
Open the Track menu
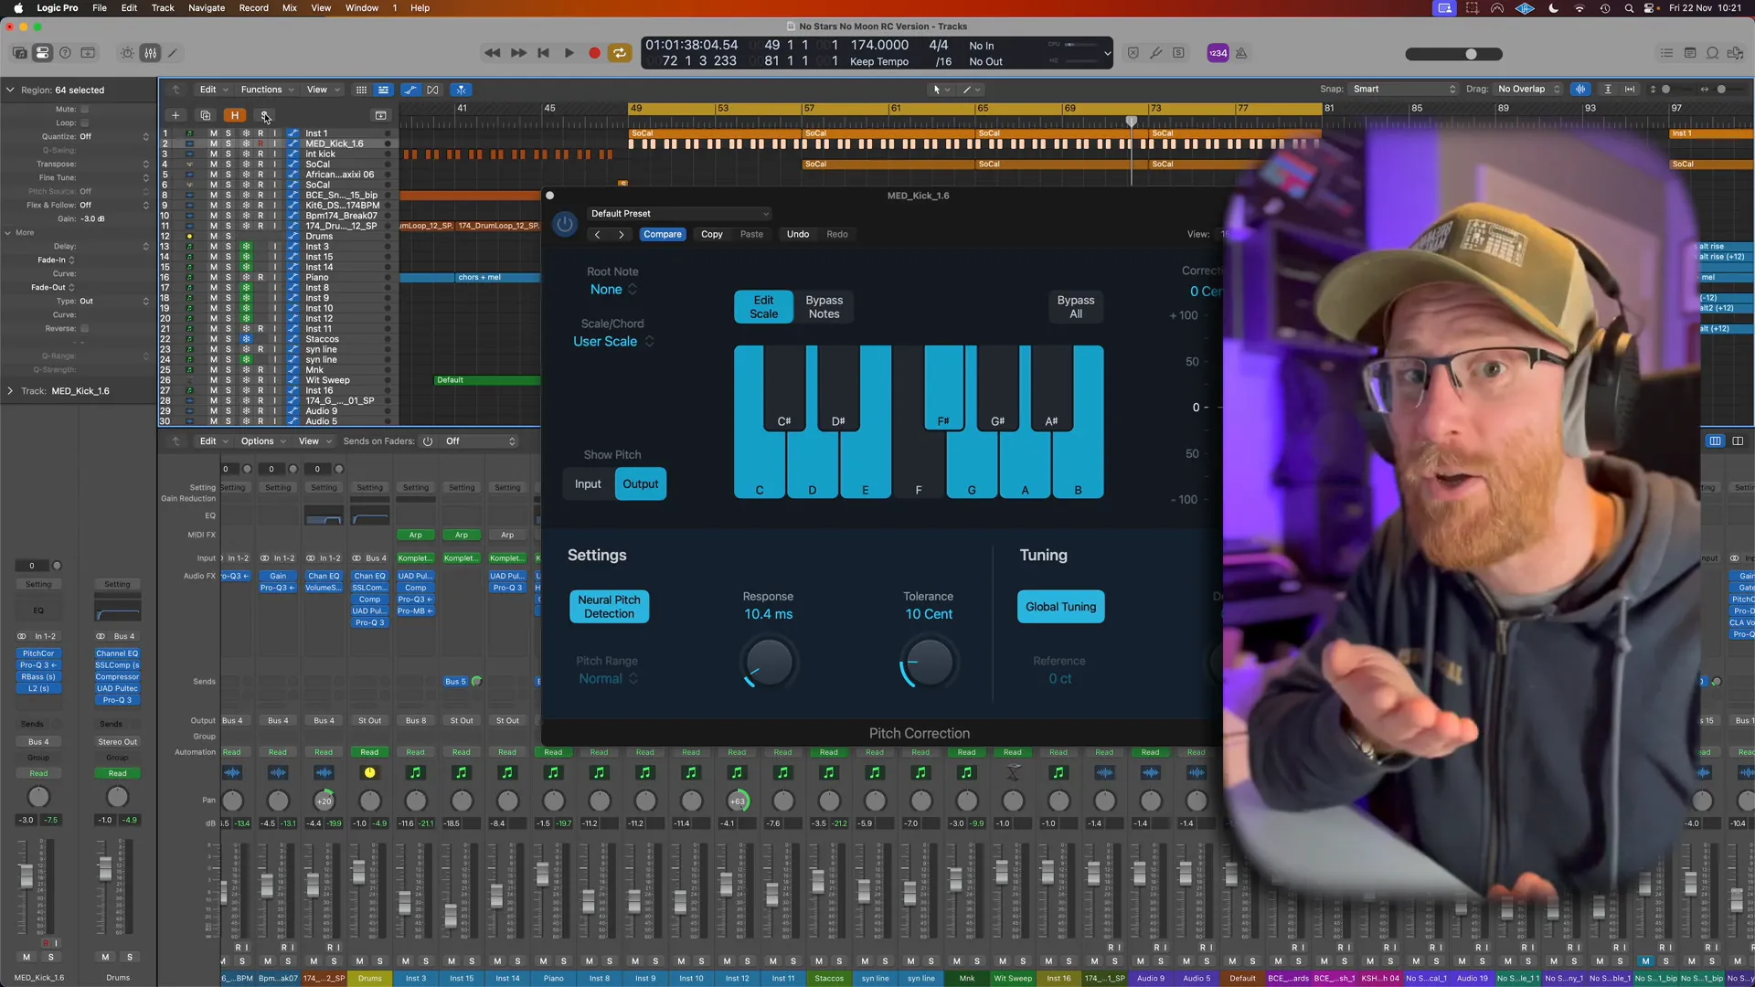pos(163,8)
